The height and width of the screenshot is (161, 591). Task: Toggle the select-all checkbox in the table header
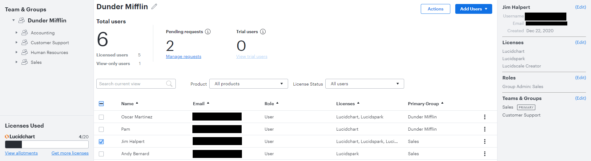coord(101,104)
